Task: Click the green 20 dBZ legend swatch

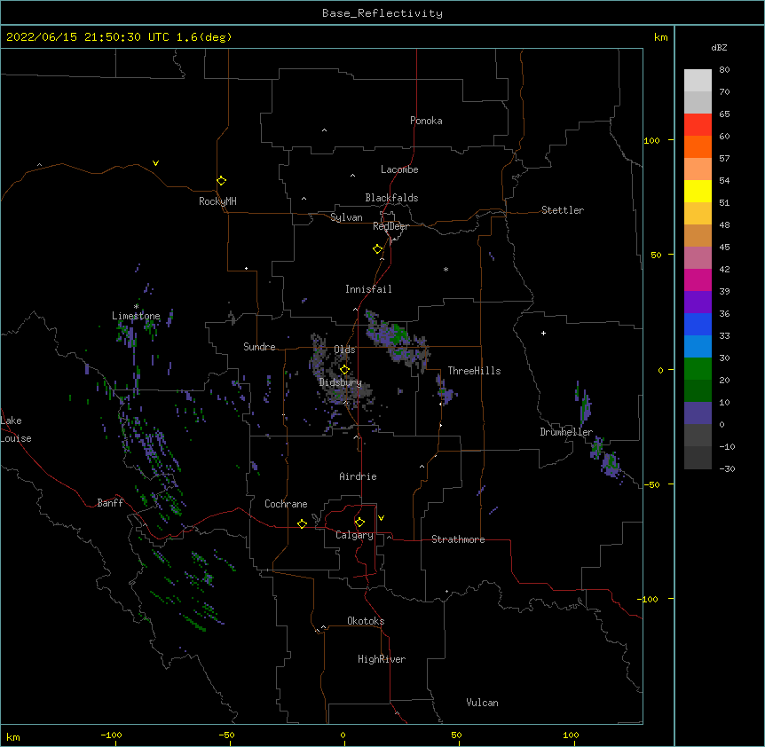Action: coord(698,369)
